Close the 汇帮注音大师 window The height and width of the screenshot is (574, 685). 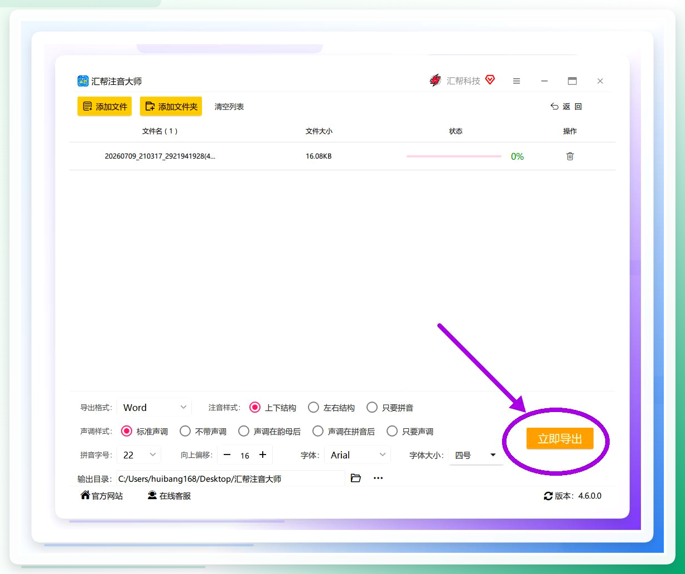(600, 81)
